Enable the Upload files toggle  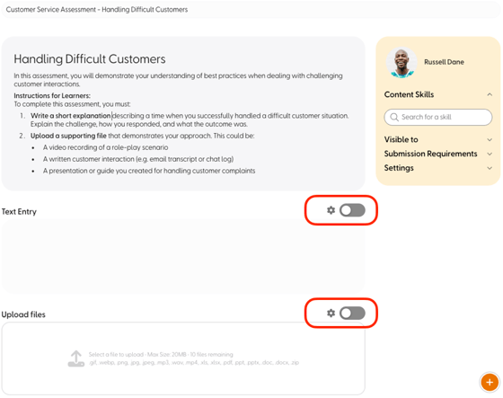point(352,313)
